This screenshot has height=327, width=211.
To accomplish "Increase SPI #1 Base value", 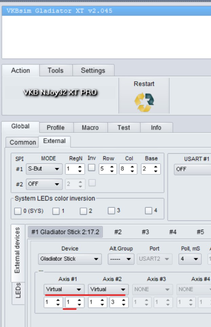I will pyautogui.click(x=155, y=167).
